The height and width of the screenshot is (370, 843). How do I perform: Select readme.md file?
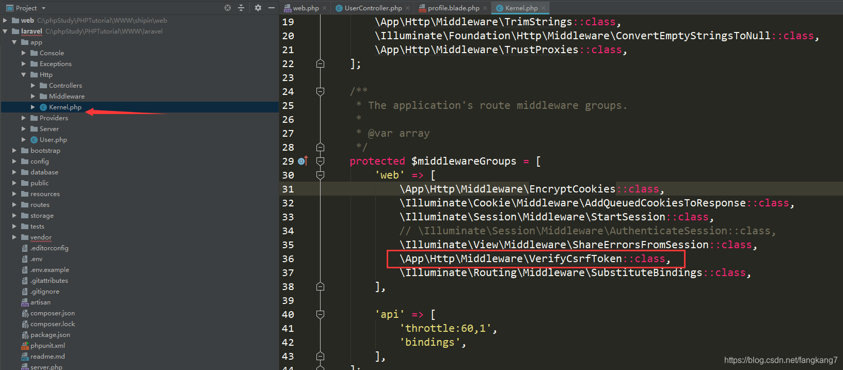(x=47, y=357)
